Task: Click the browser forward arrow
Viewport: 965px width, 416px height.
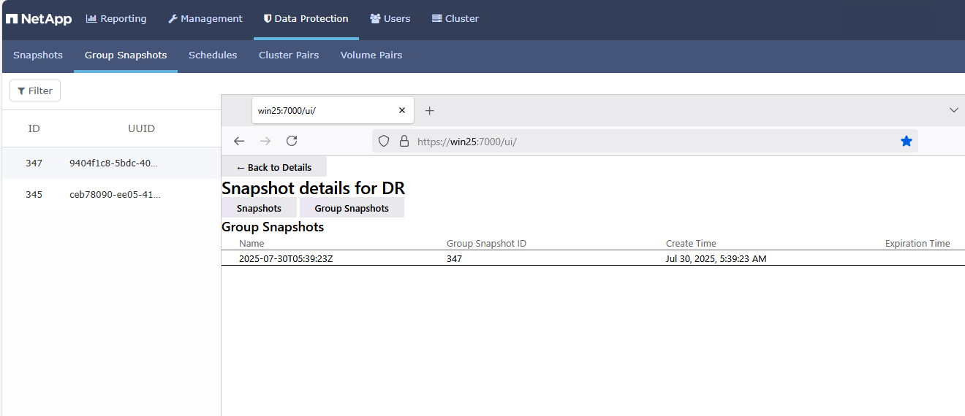Action: point(265,141)
